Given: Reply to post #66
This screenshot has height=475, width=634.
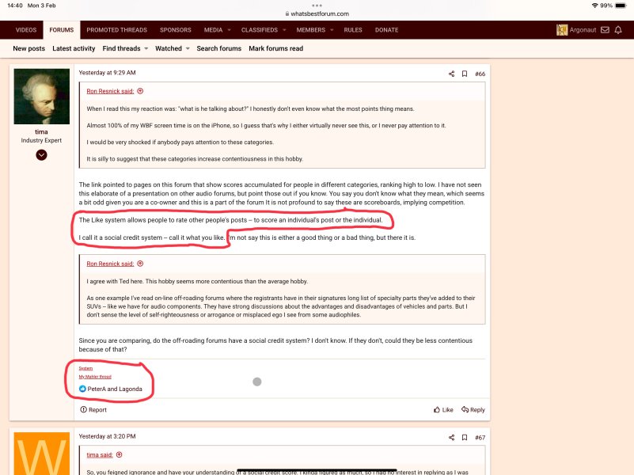Looking at the screenshot, I should [473, 409].
